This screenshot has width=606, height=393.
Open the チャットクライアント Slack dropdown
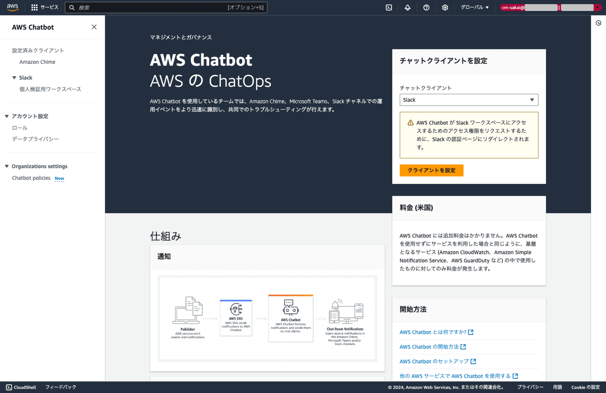point(469,100)
